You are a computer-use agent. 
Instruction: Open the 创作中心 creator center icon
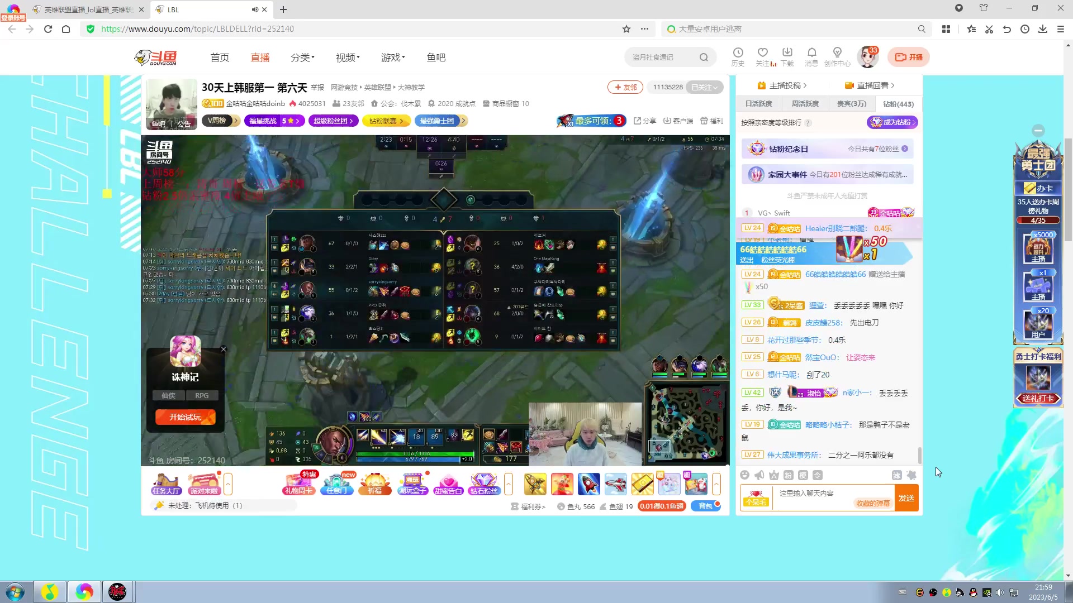837,56
